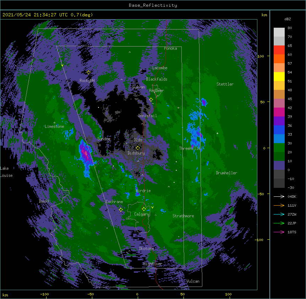This screenshot has width=306, height=299.
Task: Click the Olds label
Action: [138, 140]
